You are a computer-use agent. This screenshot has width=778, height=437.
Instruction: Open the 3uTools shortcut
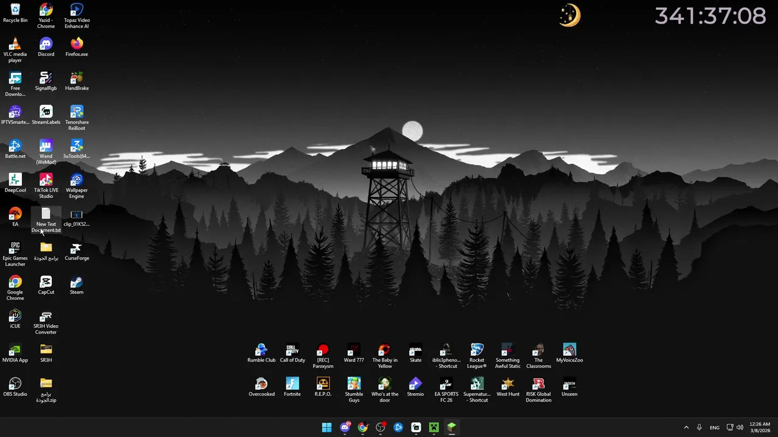pyautogui.click(x=77, y=149)
